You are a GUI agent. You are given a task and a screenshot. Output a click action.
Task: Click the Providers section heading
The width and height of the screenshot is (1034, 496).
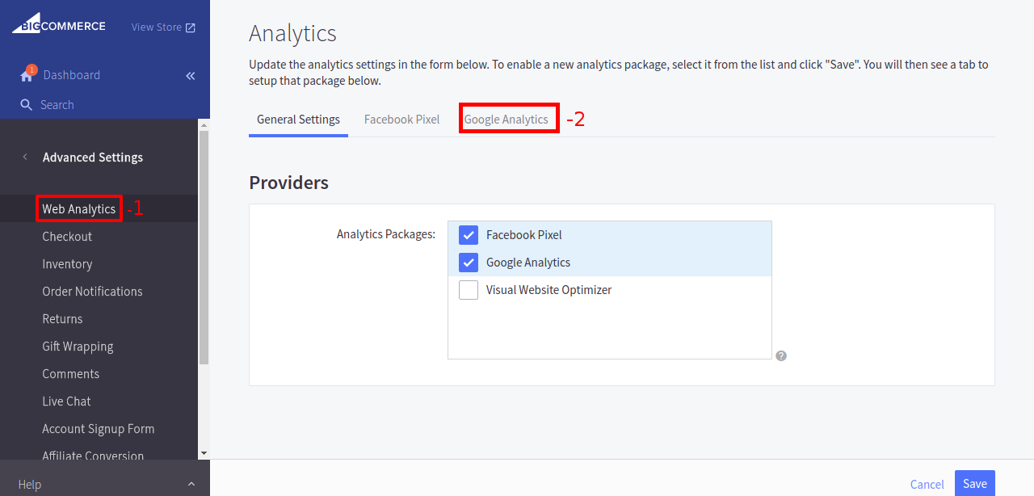[x=288, y=183]
